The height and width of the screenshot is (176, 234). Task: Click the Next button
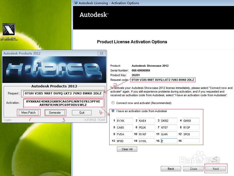(216, 169)
